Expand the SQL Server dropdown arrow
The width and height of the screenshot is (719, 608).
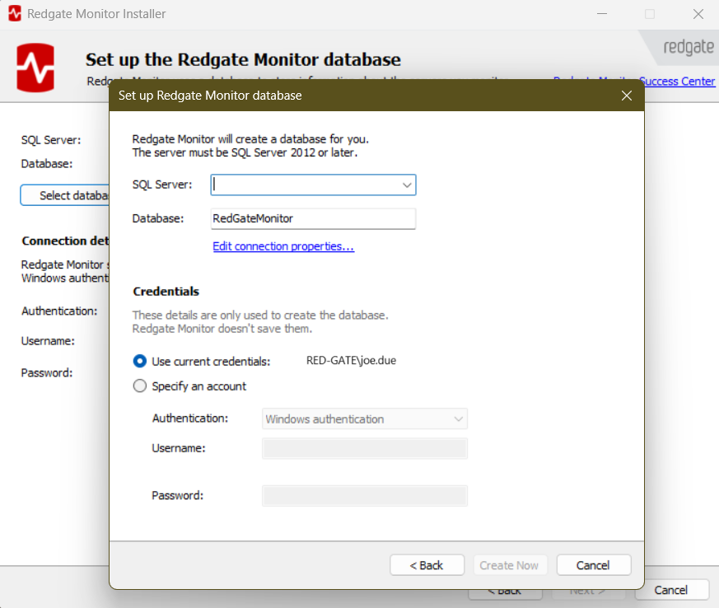point(407,185)
